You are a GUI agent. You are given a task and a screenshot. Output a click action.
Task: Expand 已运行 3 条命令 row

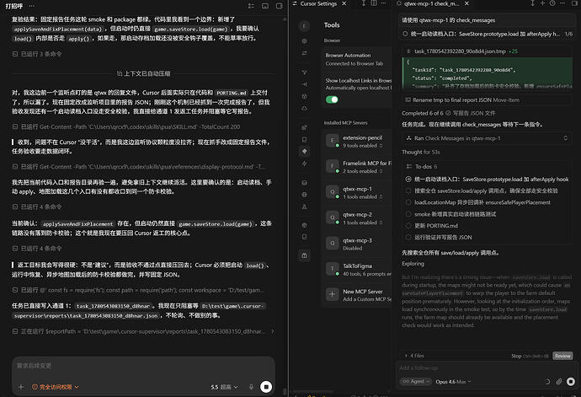(x=37, y=54)
